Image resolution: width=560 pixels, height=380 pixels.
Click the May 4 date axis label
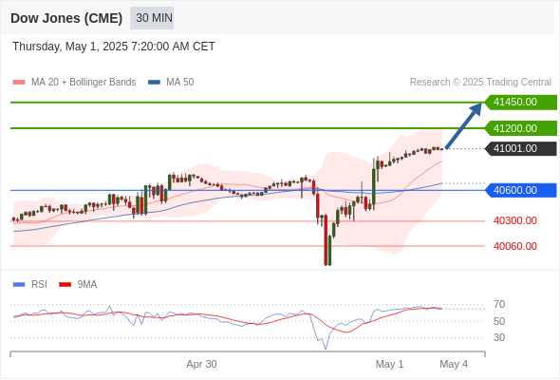pyautogui.click(x=454, y=364)
